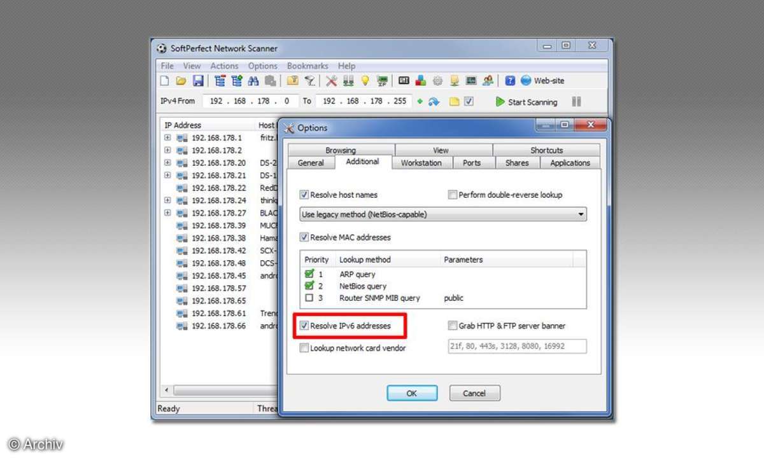Enable Router SNMP MIB query checkbox

309,298
